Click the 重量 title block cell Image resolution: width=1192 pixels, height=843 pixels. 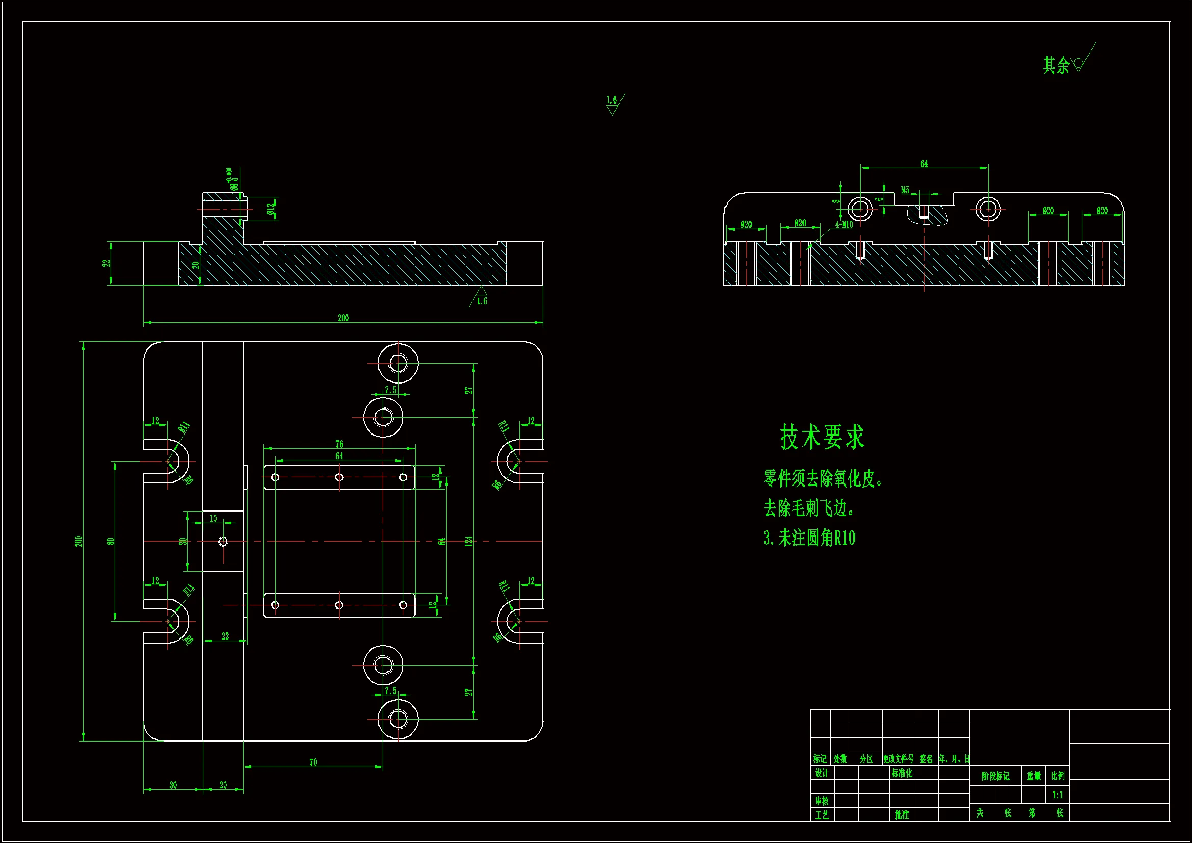[1033, 776]
